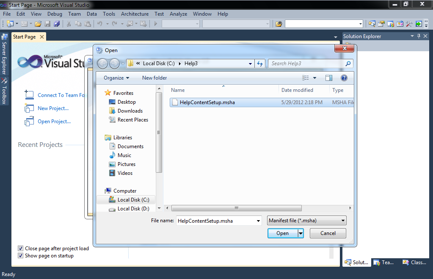Click the refresh button beside address bar
Viewport: 433px width, 279px height.
coord(260,64)
